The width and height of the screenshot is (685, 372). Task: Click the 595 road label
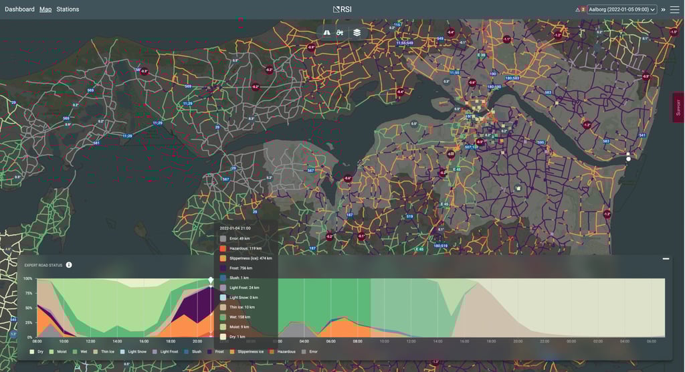[541, 143]
